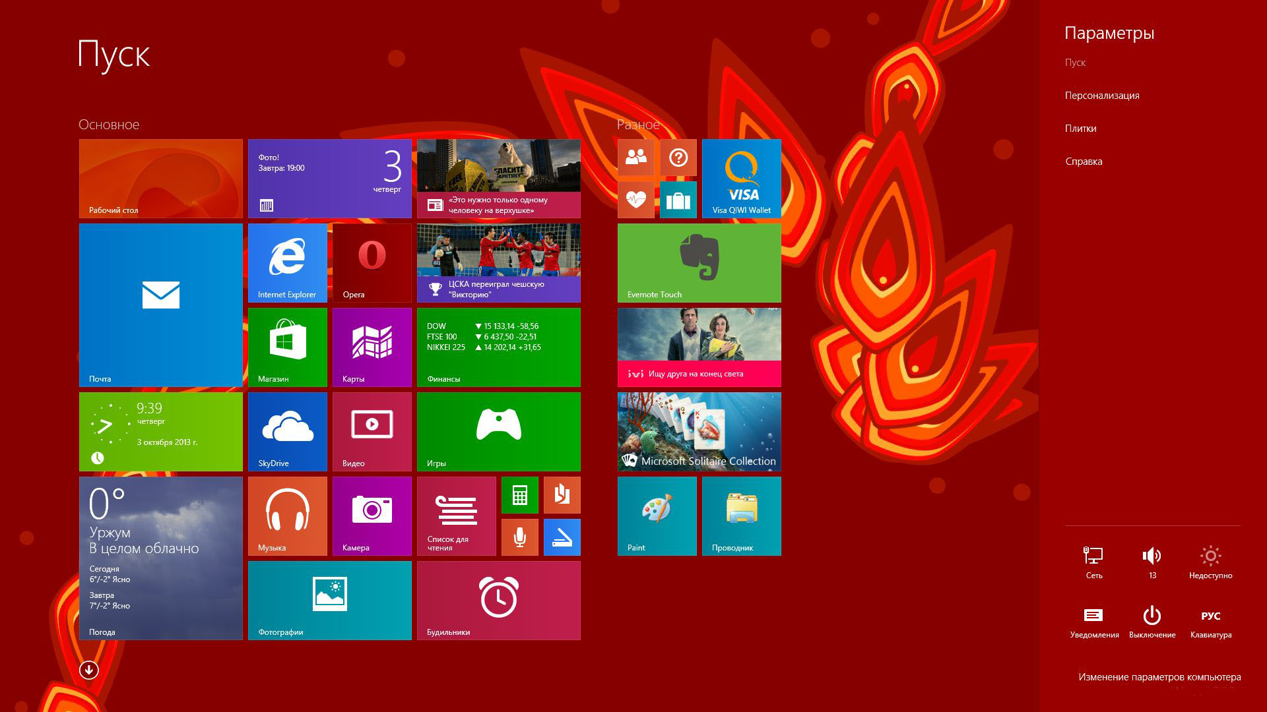1267x712 pixels.
Task: Open the Камера tile
Action: 372,516
